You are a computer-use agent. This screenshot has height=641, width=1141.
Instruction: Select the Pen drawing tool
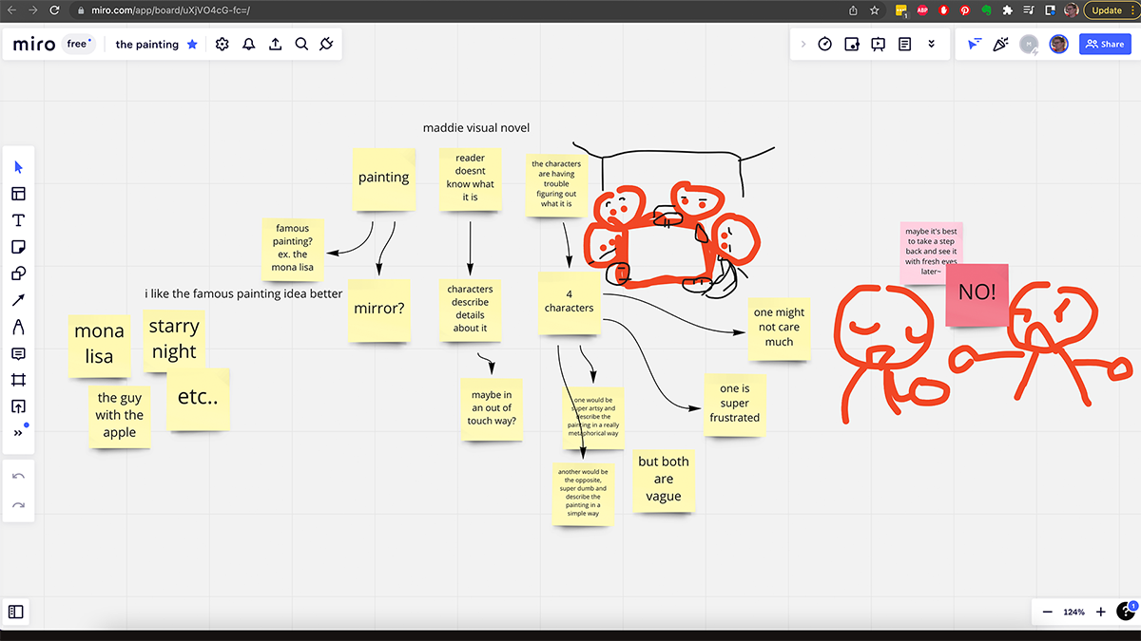18,327
